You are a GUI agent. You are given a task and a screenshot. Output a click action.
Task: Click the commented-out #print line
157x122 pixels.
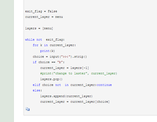click(x=78, y=73)
